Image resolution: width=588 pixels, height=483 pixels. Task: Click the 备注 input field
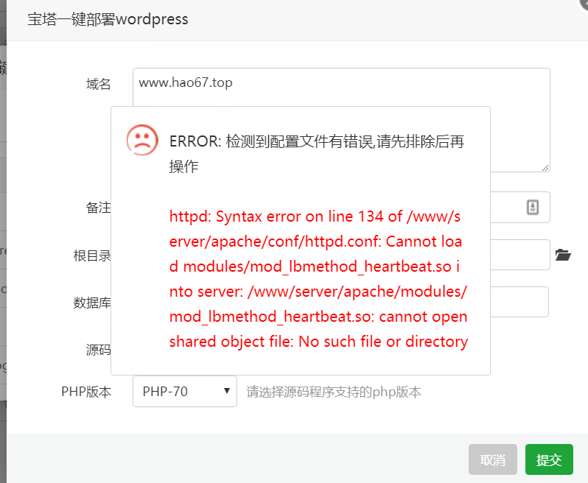coord(520,207)
